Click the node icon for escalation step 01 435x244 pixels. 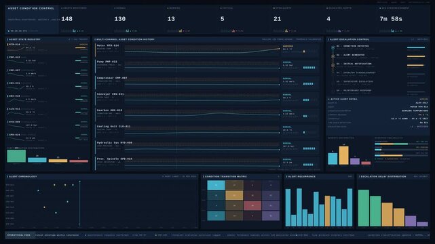[333, 47]
